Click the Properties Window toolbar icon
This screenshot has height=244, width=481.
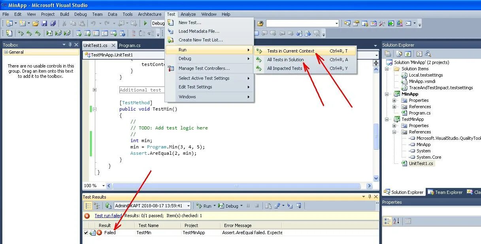356,23
